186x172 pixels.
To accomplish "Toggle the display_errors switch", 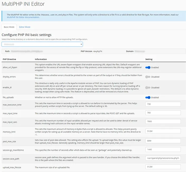I will click(148, 77).
